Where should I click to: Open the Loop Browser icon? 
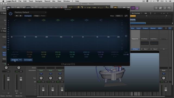pyautogui.click(x=165, y=8)
